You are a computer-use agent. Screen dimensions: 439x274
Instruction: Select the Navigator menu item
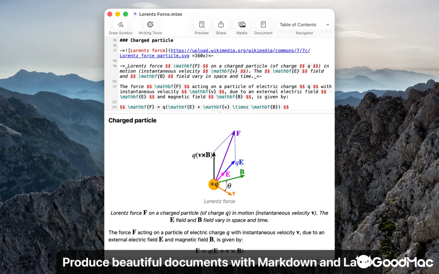tap(304, 33)
